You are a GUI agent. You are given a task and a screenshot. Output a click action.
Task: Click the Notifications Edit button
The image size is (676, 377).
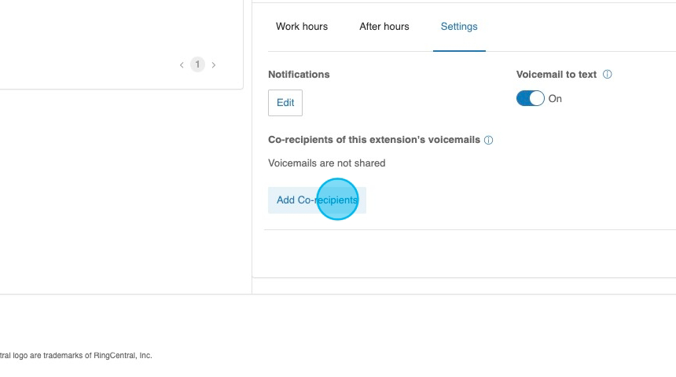285,103
